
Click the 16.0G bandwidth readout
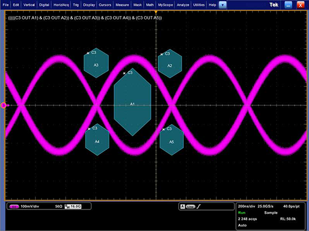click(73, 206)
